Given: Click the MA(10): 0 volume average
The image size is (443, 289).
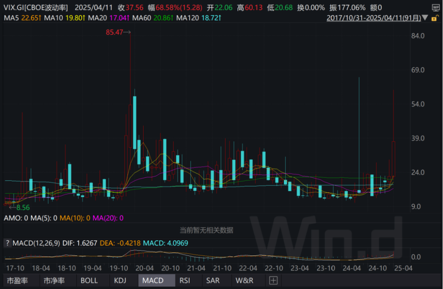Looking at the screenshot, I should [x=75, y=218].
